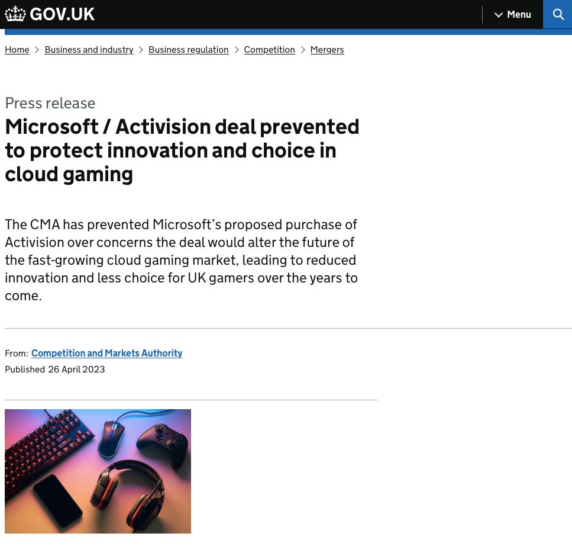Click the GOV.UK crown logo

point(15,14)
